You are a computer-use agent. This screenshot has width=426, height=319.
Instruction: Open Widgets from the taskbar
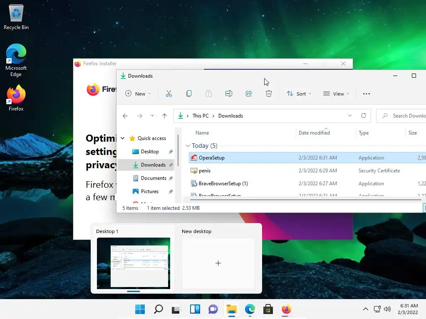click(x=195, y=309)
